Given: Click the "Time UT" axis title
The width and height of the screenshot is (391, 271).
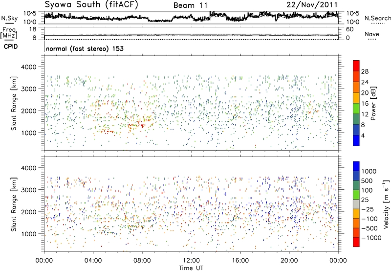Looking at the screenshot, I should pyautogui.click(x=191, y=268).
